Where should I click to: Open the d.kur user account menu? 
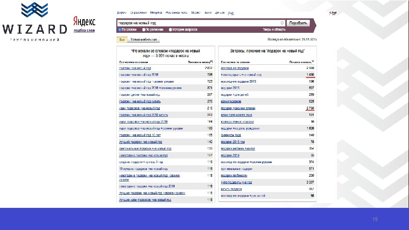click(333, 13)
